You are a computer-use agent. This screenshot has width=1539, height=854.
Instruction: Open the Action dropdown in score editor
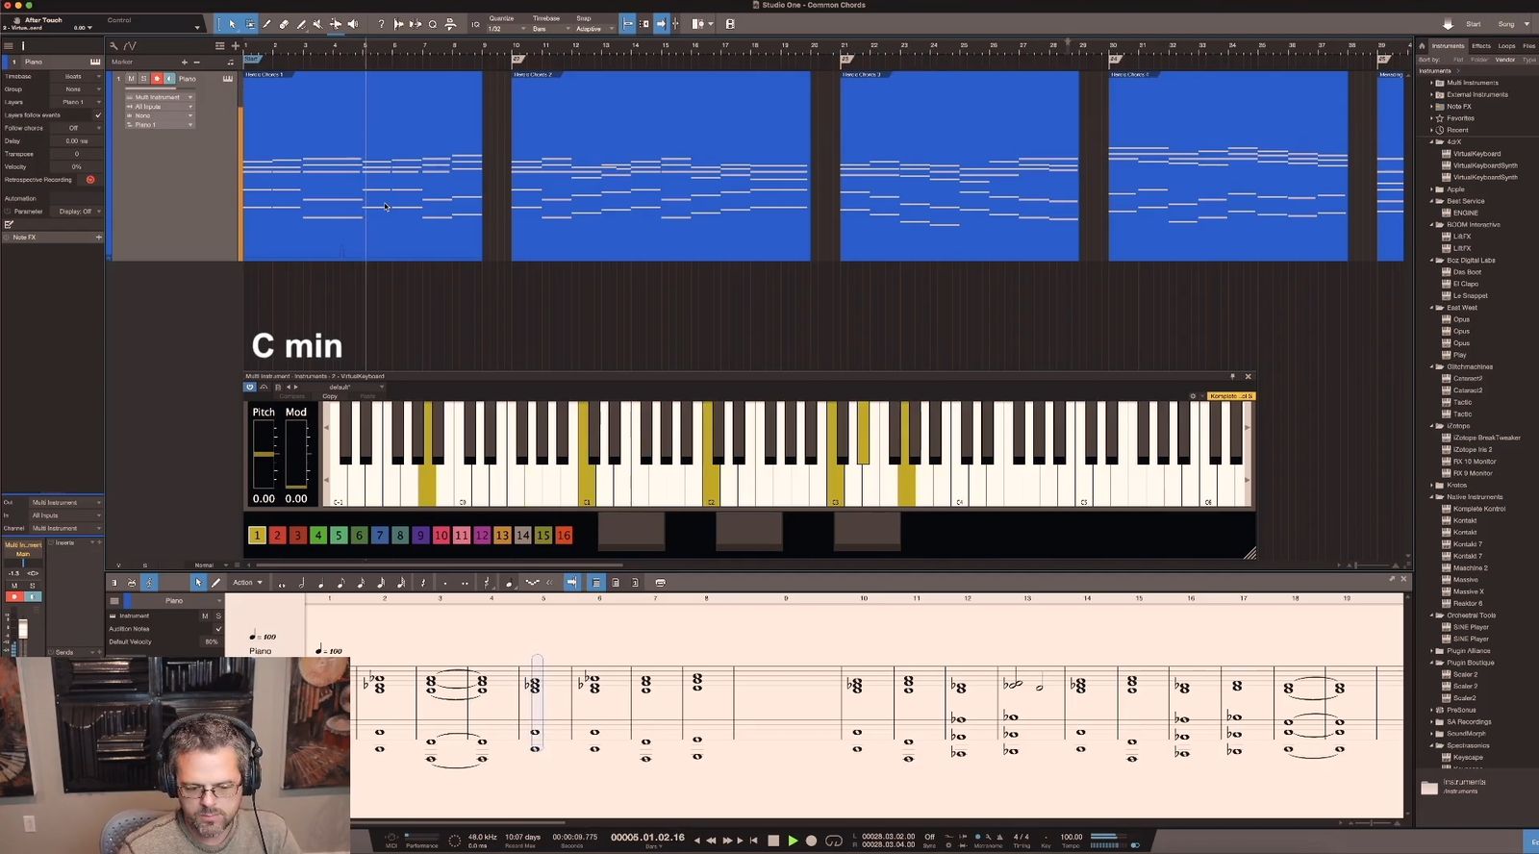click(247, 583)
